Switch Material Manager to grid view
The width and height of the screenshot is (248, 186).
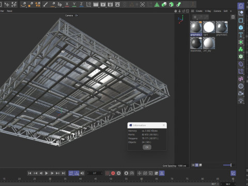(197, 165)
